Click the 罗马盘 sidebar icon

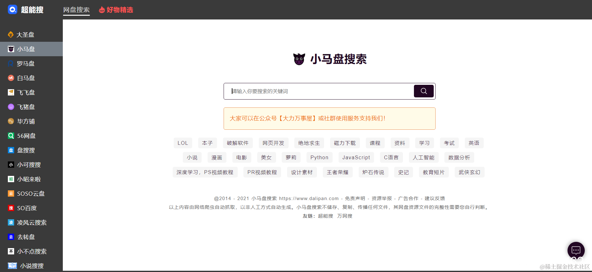coord(11,63)
